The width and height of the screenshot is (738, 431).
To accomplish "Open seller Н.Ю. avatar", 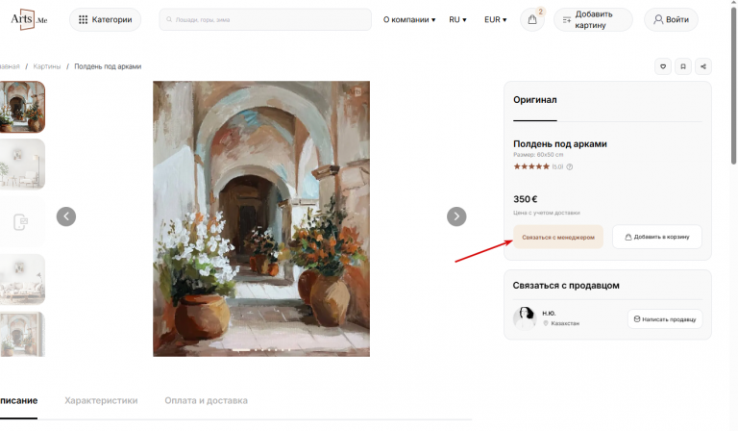I will pos(525,317).
